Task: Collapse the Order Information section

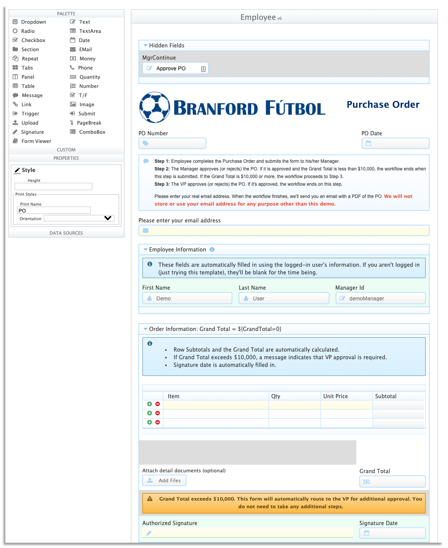Action: (145, 329)
